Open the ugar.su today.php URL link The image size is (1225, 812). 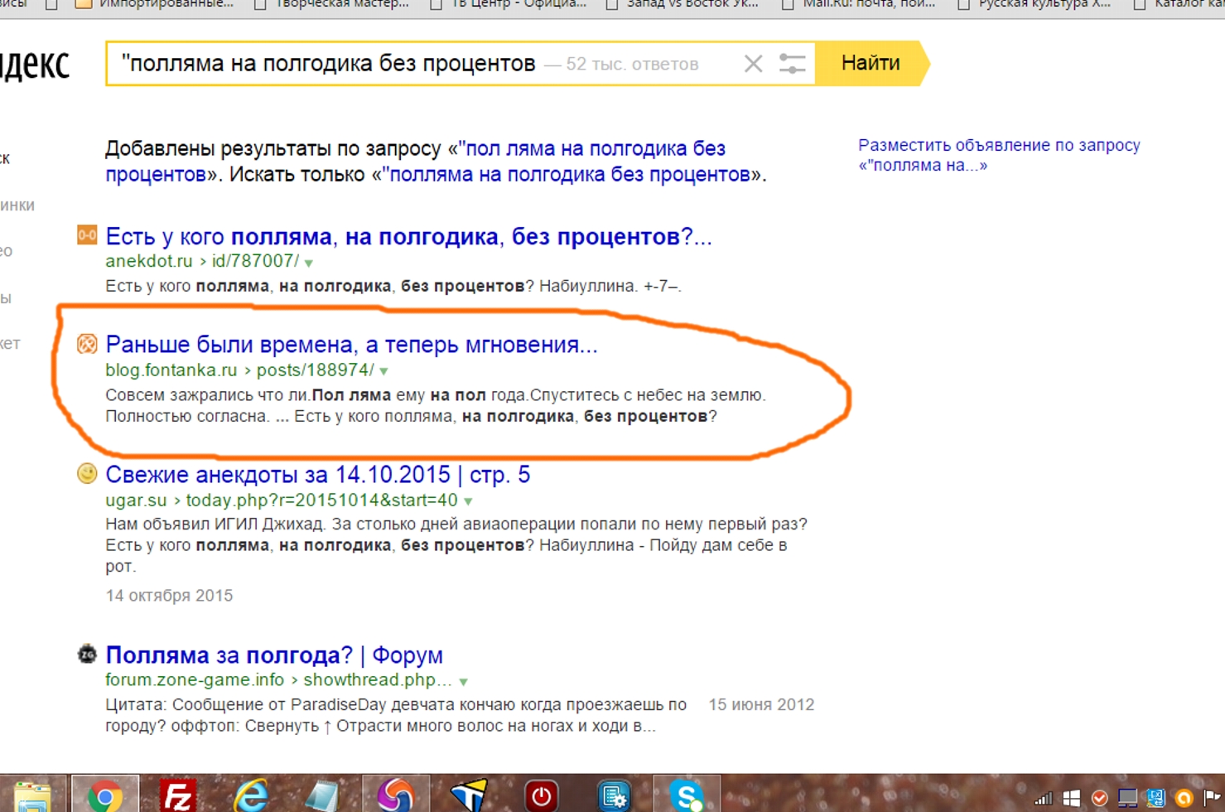(282, 500)
